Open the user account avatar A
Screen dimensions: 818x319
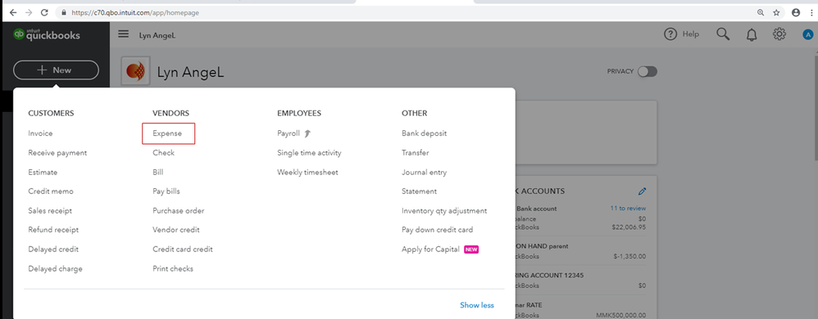[808, 35]
